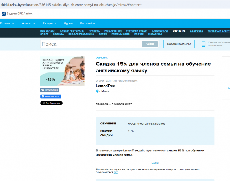The height and width of the screenshot is (181, 230).
Task: Click the г. Минск location text
Action: (104, 91)
